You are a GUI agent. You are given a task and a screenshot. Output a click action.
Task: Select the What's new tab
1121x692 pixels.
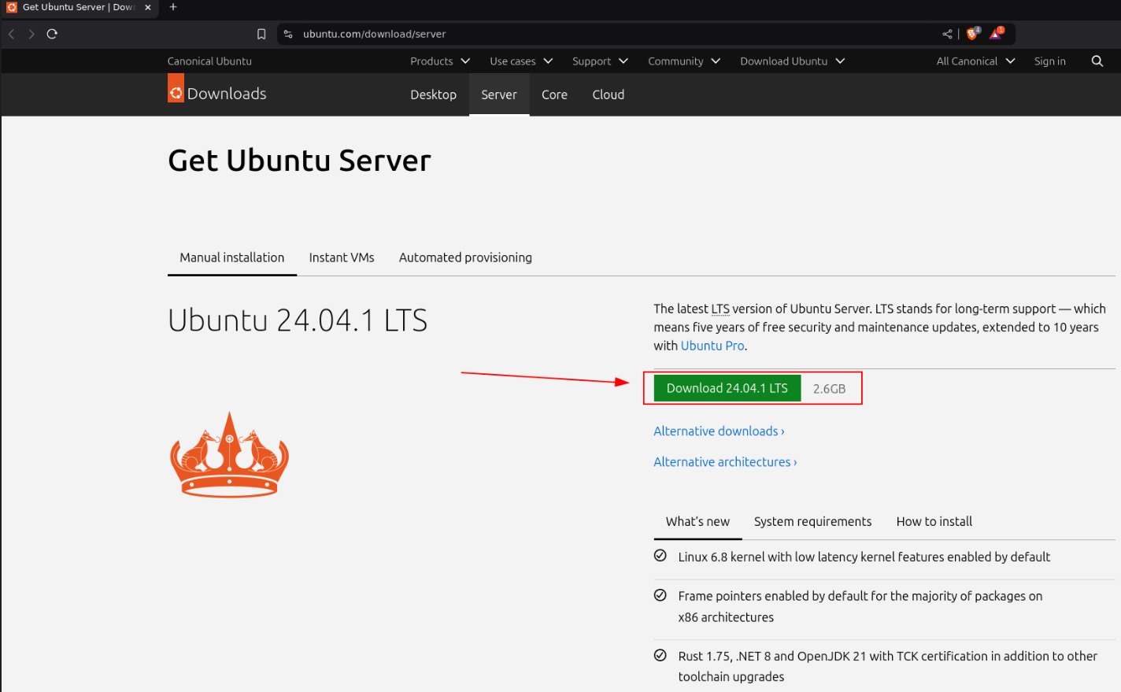[x=697, y=521]
